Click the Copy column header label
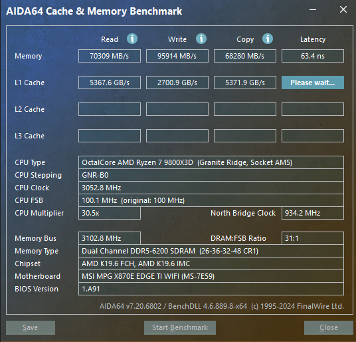Image resolution: width=356 pixels, height=342 pixels. click(x=245, y=39)
